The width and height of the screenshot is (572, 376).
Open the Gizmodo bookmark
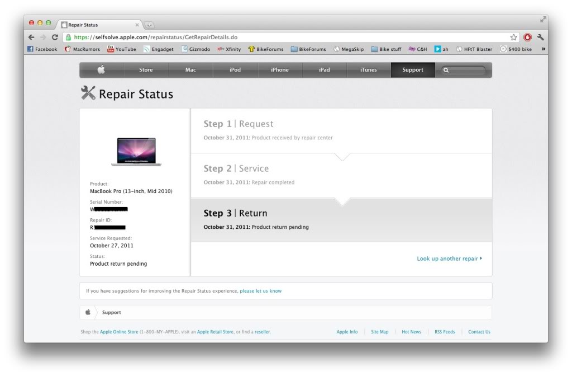pyautogui.click(x=196, y=49)
